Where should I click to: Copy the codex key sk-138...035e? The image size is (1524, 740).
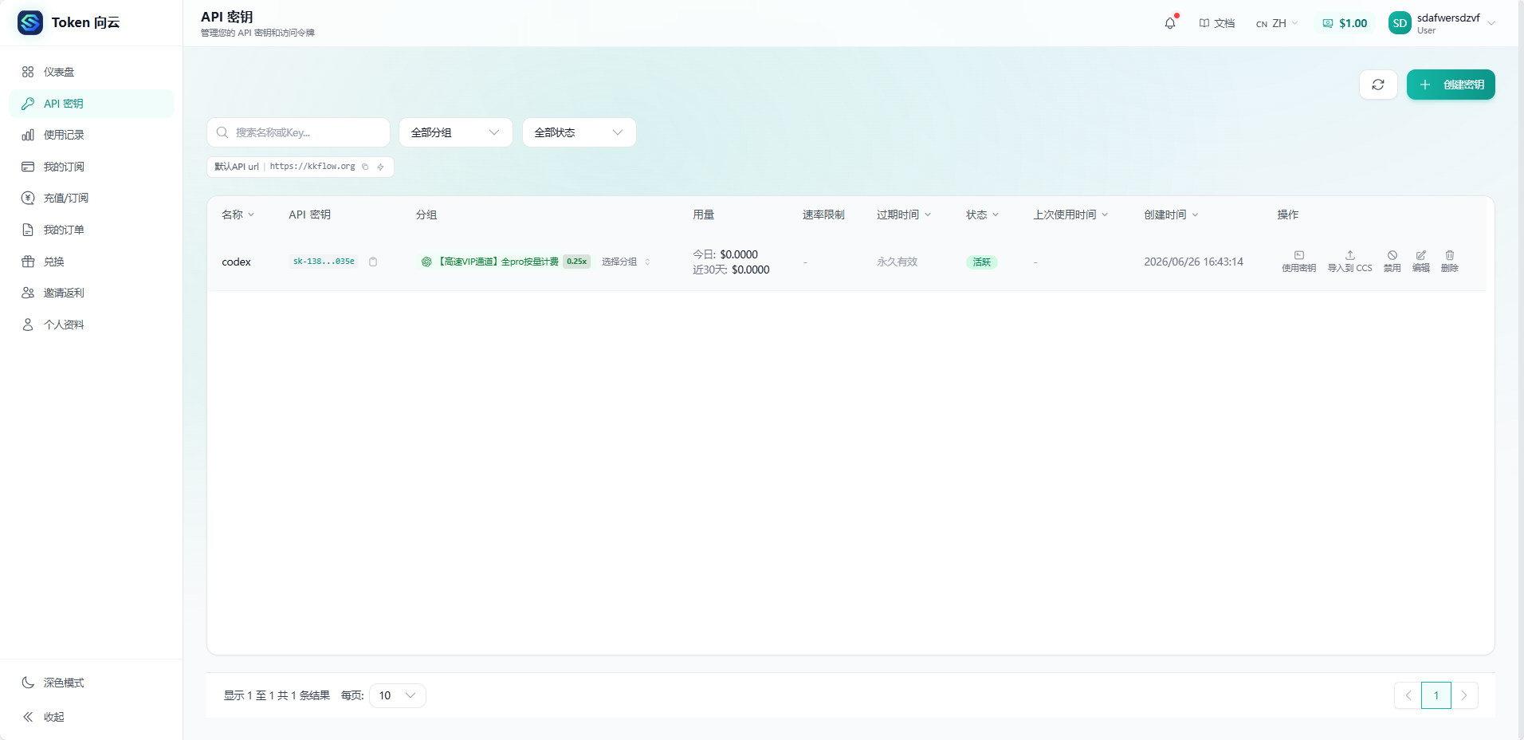pos(373,262)
